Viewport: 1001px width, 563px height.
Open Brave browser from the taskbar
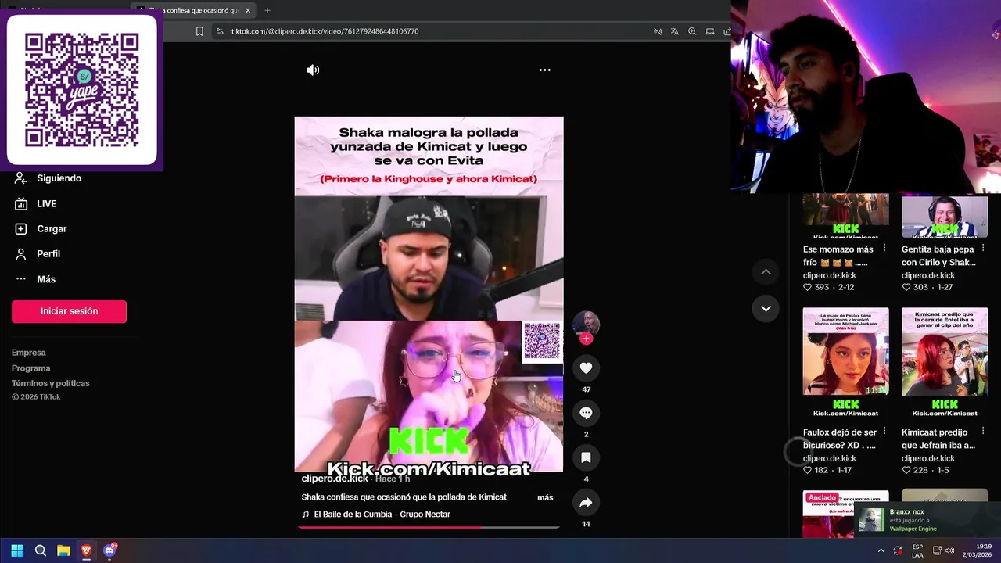[x=86, y=550]
